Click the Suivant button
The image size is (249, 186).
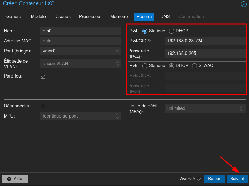click(237, 179)
